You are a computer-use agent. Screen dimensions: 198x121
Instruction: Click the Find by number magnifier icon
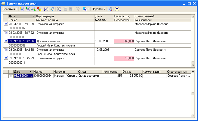(52, 9)
